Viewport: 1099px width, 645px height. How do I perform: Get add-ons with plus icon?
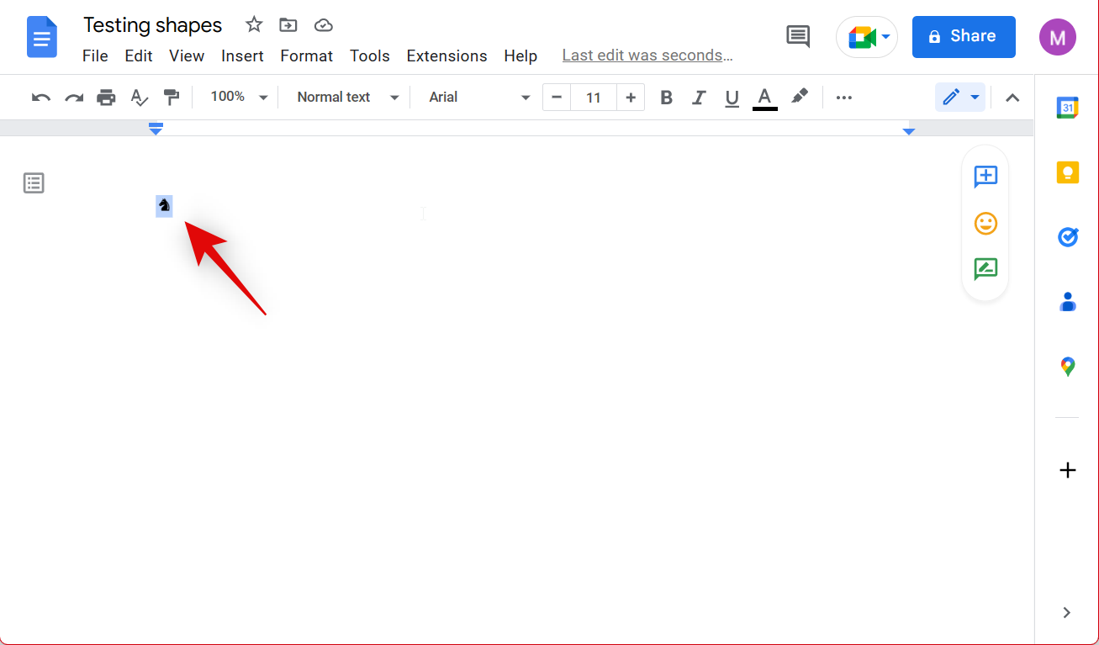point(1067,470)
